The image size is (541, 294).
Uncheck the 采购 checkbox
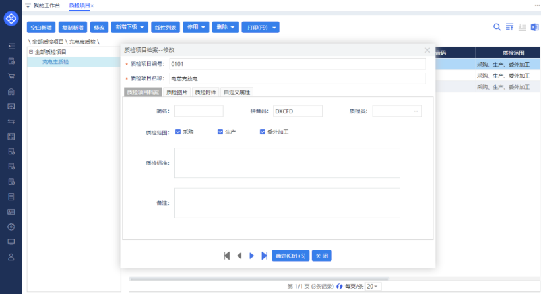click(178, 132)
